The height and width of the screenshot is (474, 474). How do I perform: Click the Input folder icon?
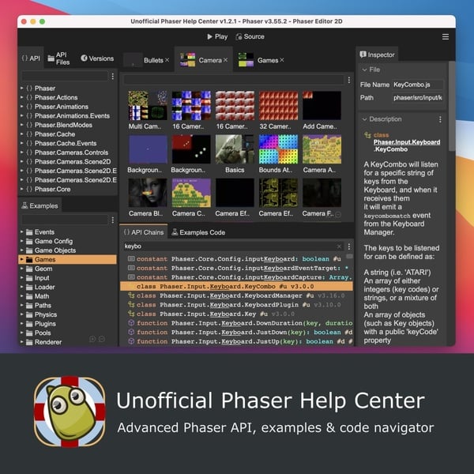click(29, 278)
